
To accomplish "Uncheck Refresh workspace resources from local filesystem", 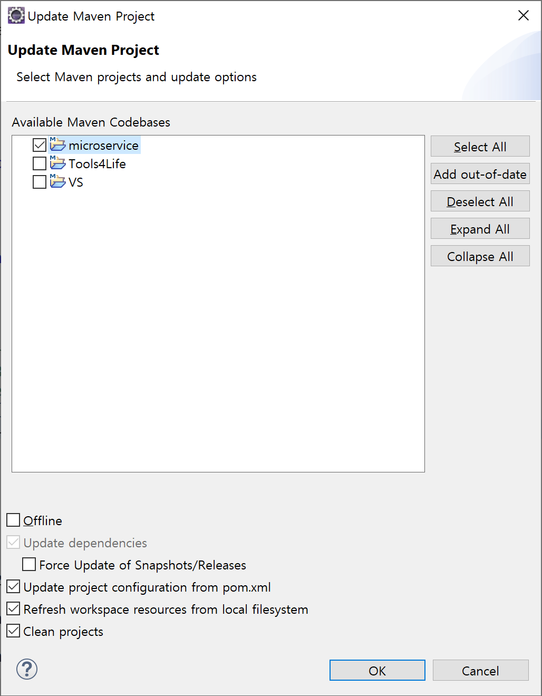I will [13, 608].
